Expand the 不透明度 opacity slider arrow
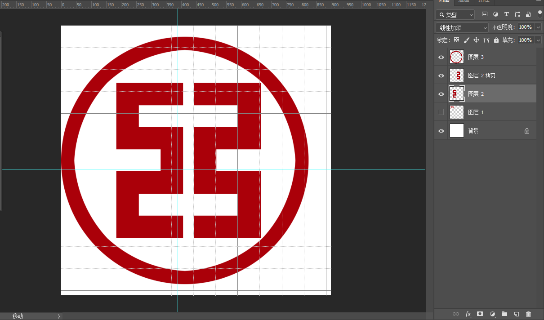 pos(539,27)
